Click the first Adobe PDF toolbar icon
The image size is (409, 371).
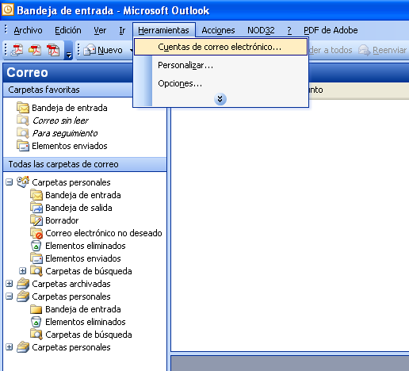click(x=17, y=50)
